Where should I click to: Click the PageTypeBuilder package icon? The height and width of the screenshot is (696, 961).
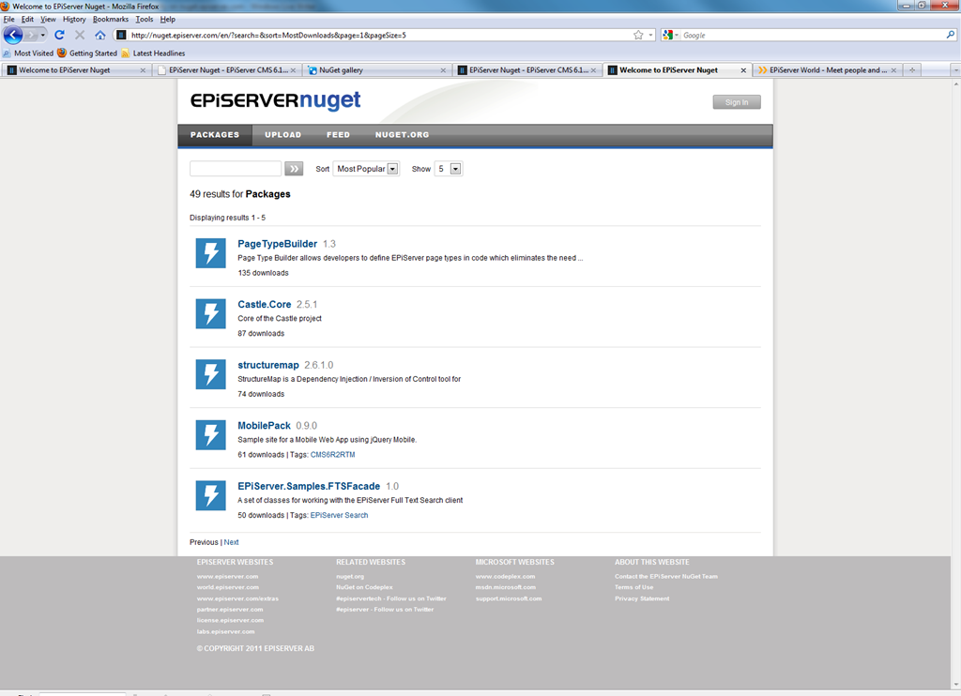coord(210,253)
